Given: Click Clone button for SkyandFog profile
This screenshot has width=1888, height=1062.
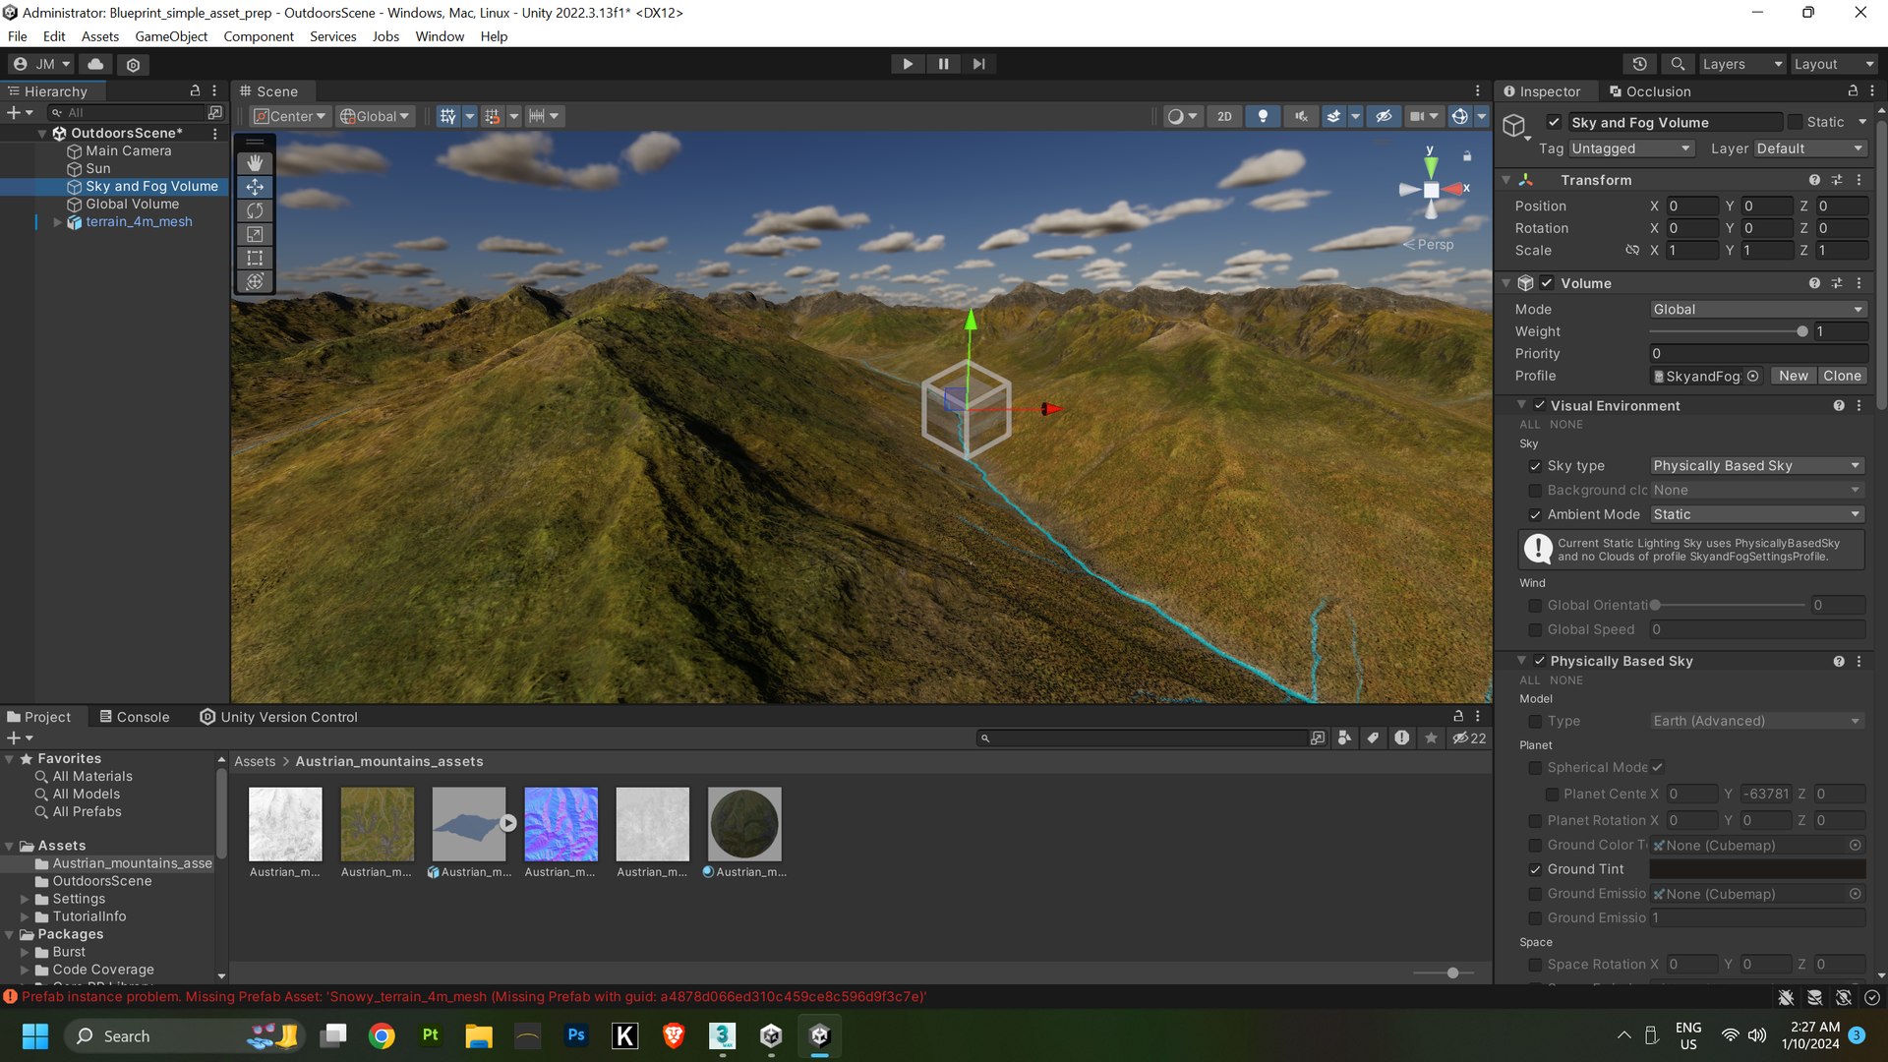Looking at the screenshot, I should click(x=1843, y=376).
